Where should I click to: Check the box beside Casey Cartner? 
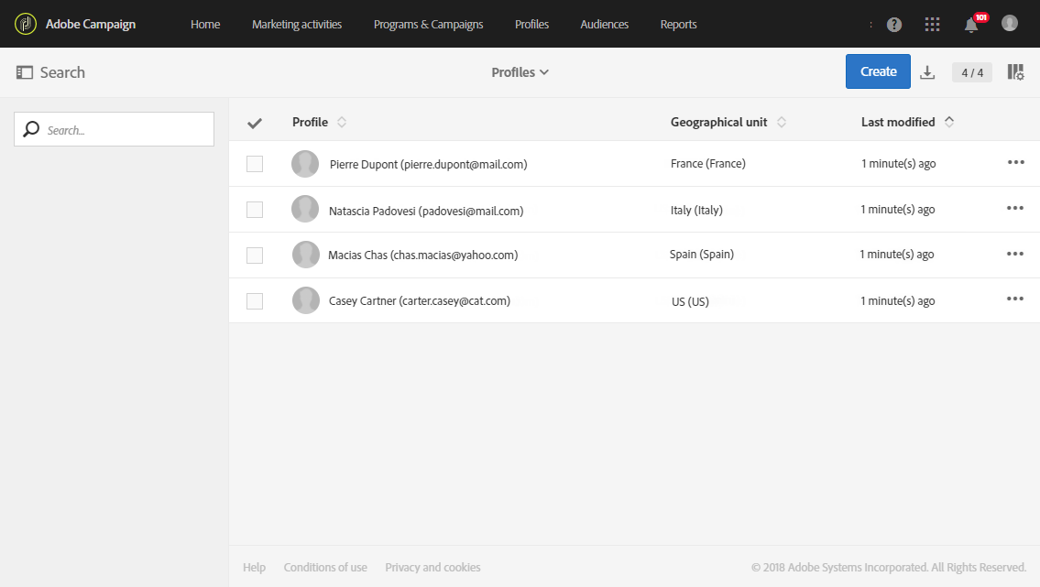tap(255, 300)
